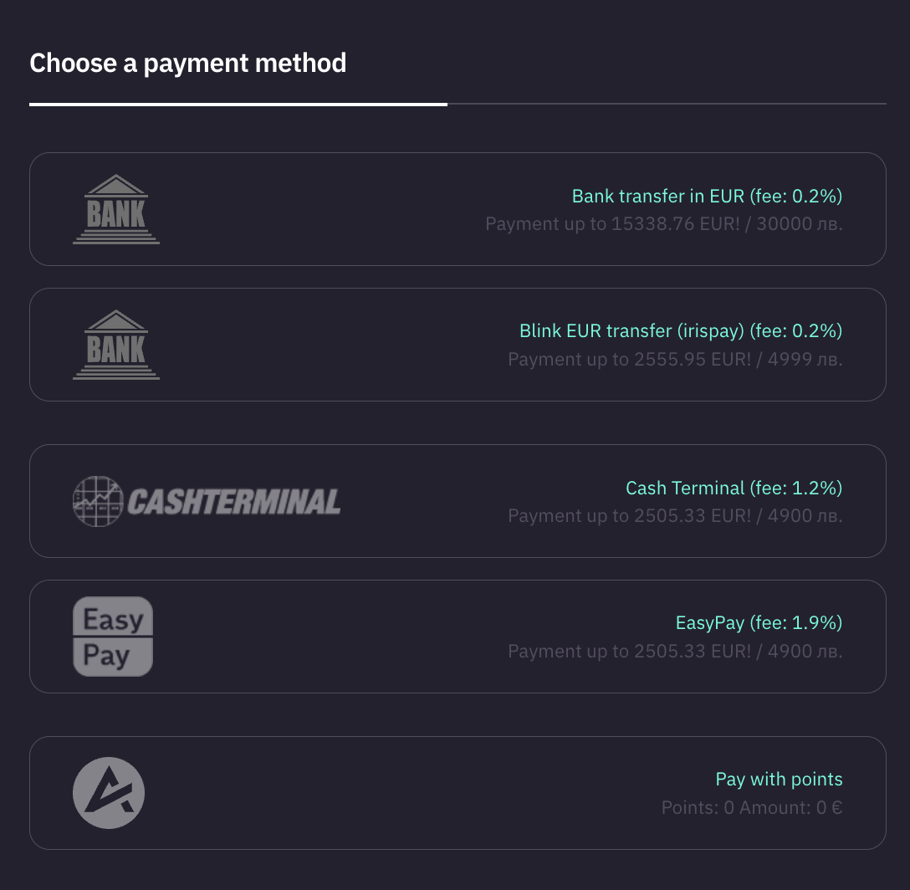The image size is (910, 890).
Task: Click 'Payment up to 15338.76 EUR' text
Action: (x=664, y=224)
